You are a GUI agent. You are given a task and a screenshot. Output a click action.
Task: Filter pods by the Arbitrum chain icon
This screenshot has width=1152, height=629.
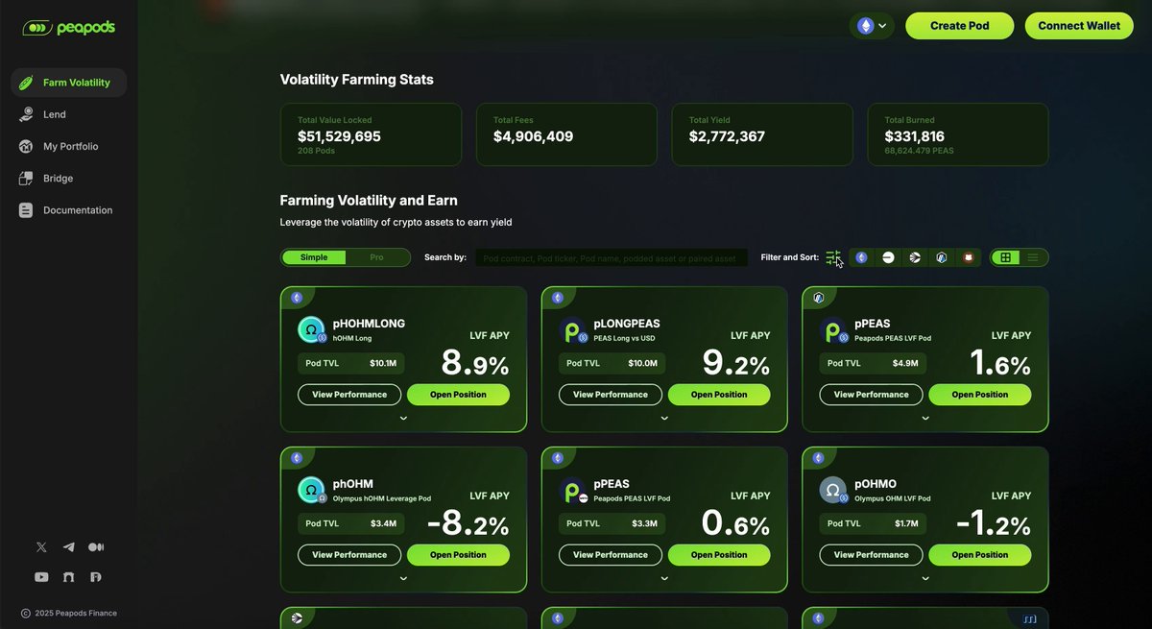coord(942,257)
